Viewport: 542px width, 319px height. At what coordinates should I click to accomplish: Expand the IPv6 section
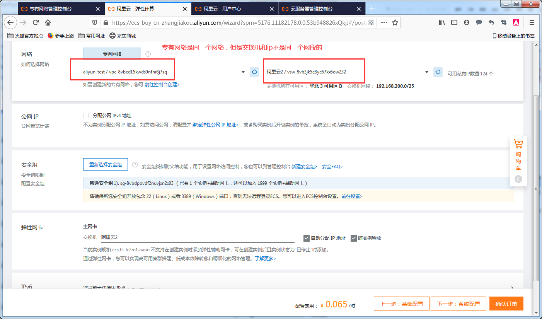pyautogui.click(x=512, y=288)
